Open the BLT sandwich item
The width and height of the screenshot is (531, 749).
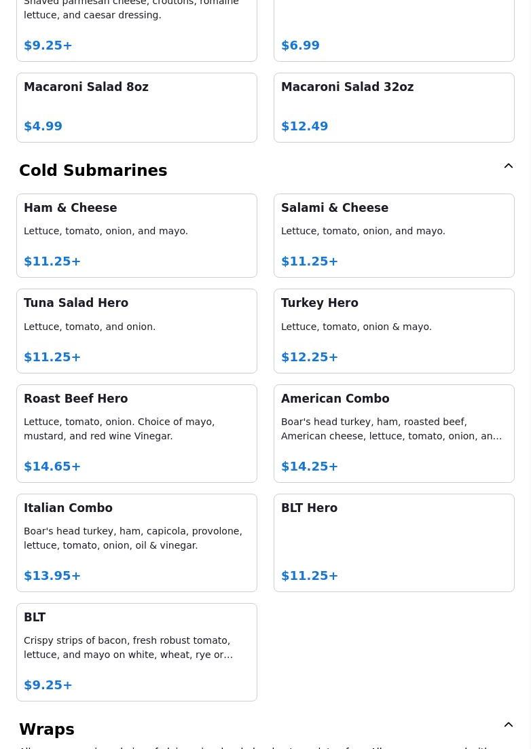coord(136,652)
